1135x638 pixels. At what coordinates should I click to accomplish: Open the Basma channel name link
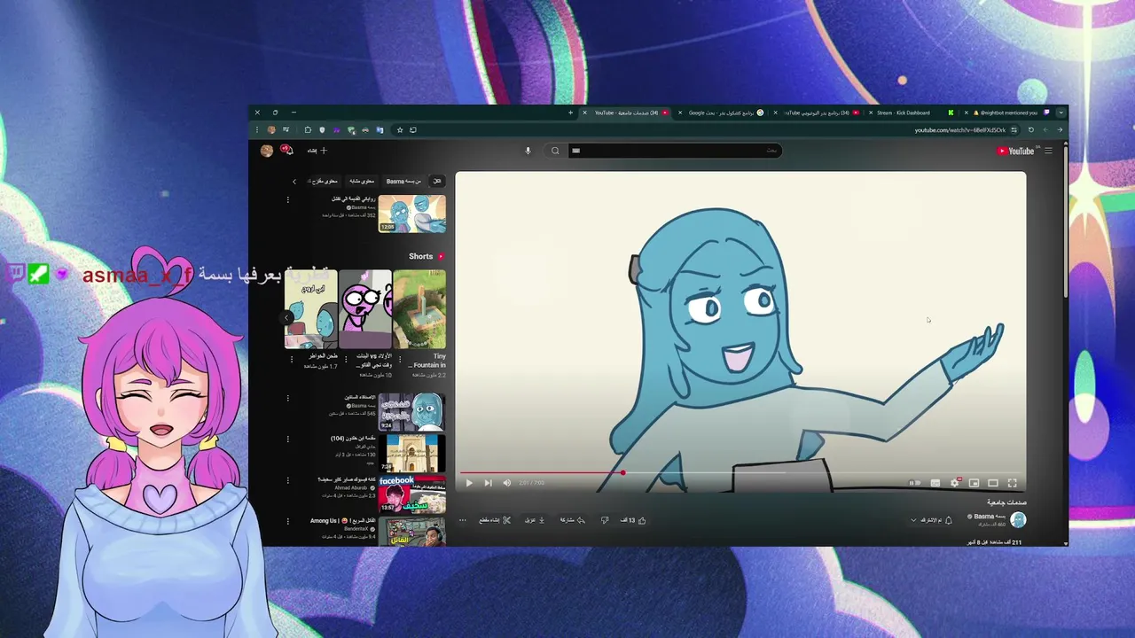(986, 516)
